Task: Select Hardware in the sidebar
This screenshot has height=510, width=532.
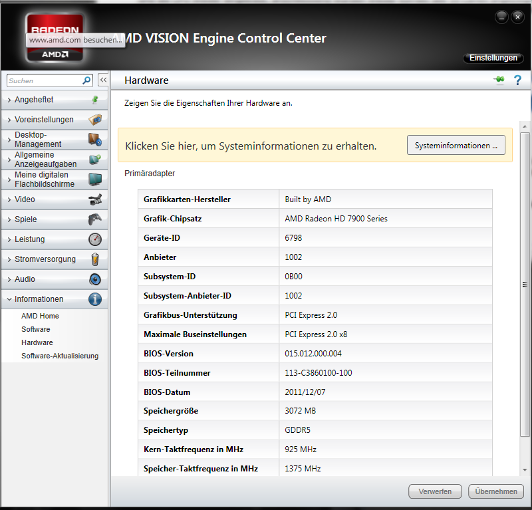Action: pyautogui.click(x=37, y=342)
